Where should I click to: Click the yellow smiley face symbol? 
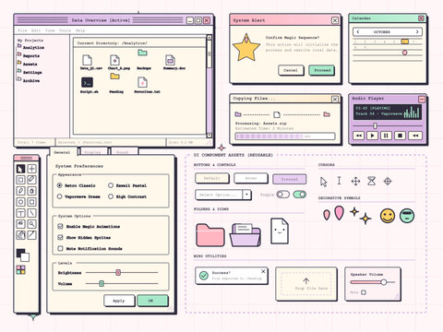[388, 216]
